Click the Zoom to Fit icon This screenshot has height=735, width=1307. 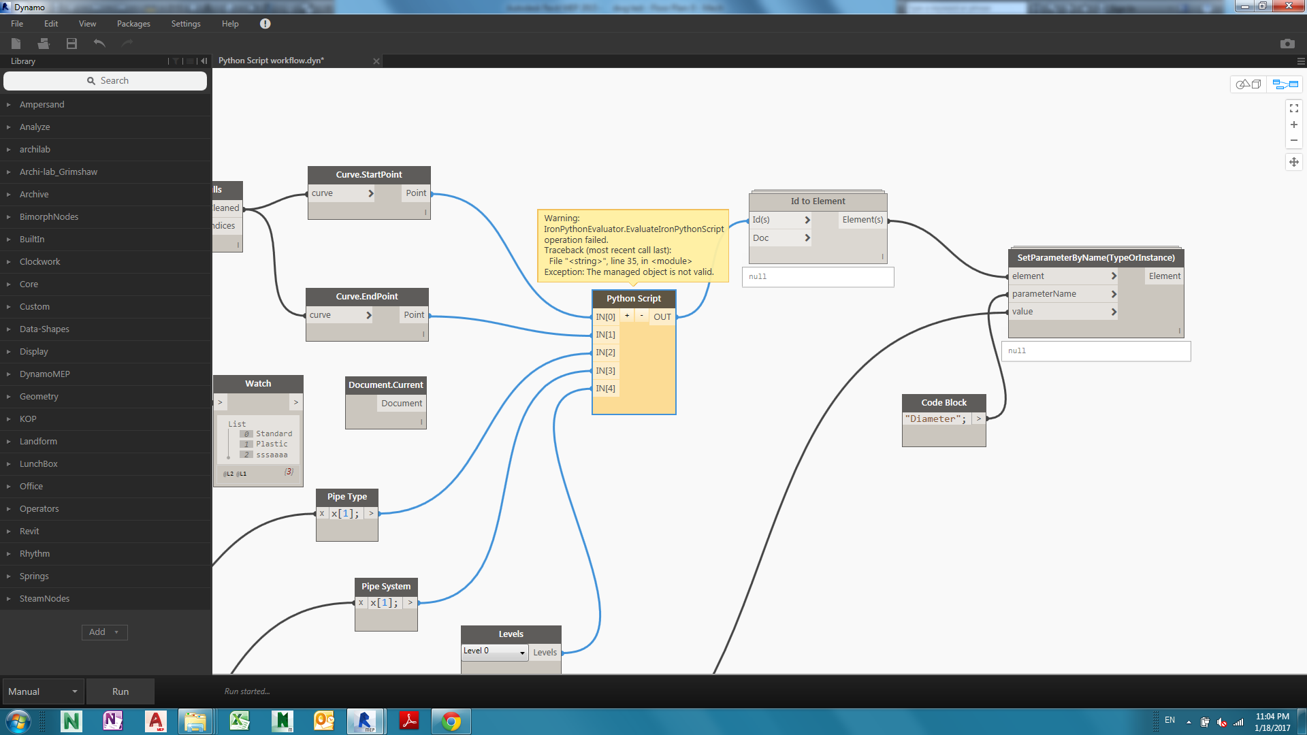tap(1293, 108)
